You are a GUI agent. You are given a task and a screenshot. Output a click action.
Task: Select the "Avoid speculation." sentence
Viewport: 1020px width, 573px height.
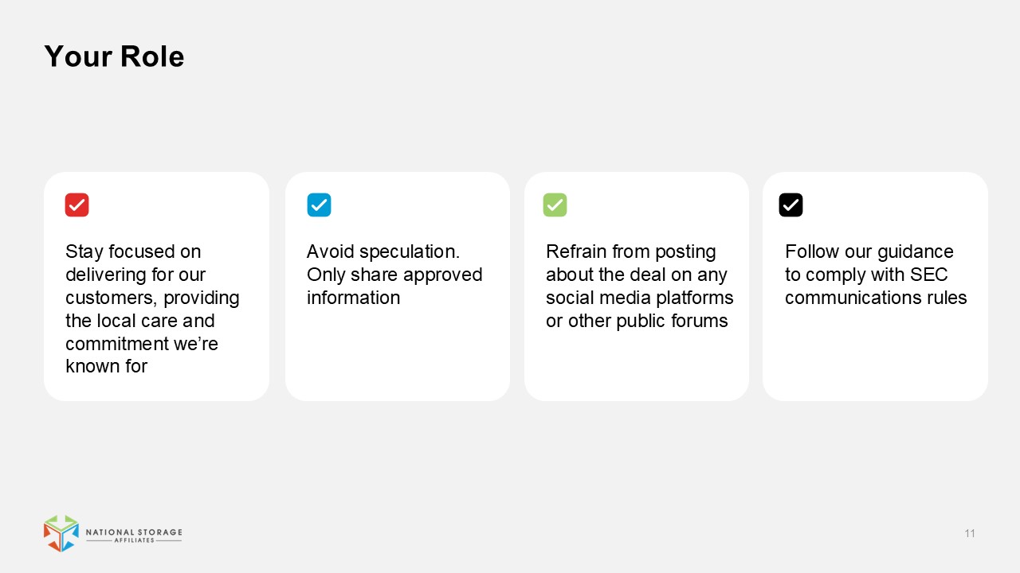tap(383, 251)
